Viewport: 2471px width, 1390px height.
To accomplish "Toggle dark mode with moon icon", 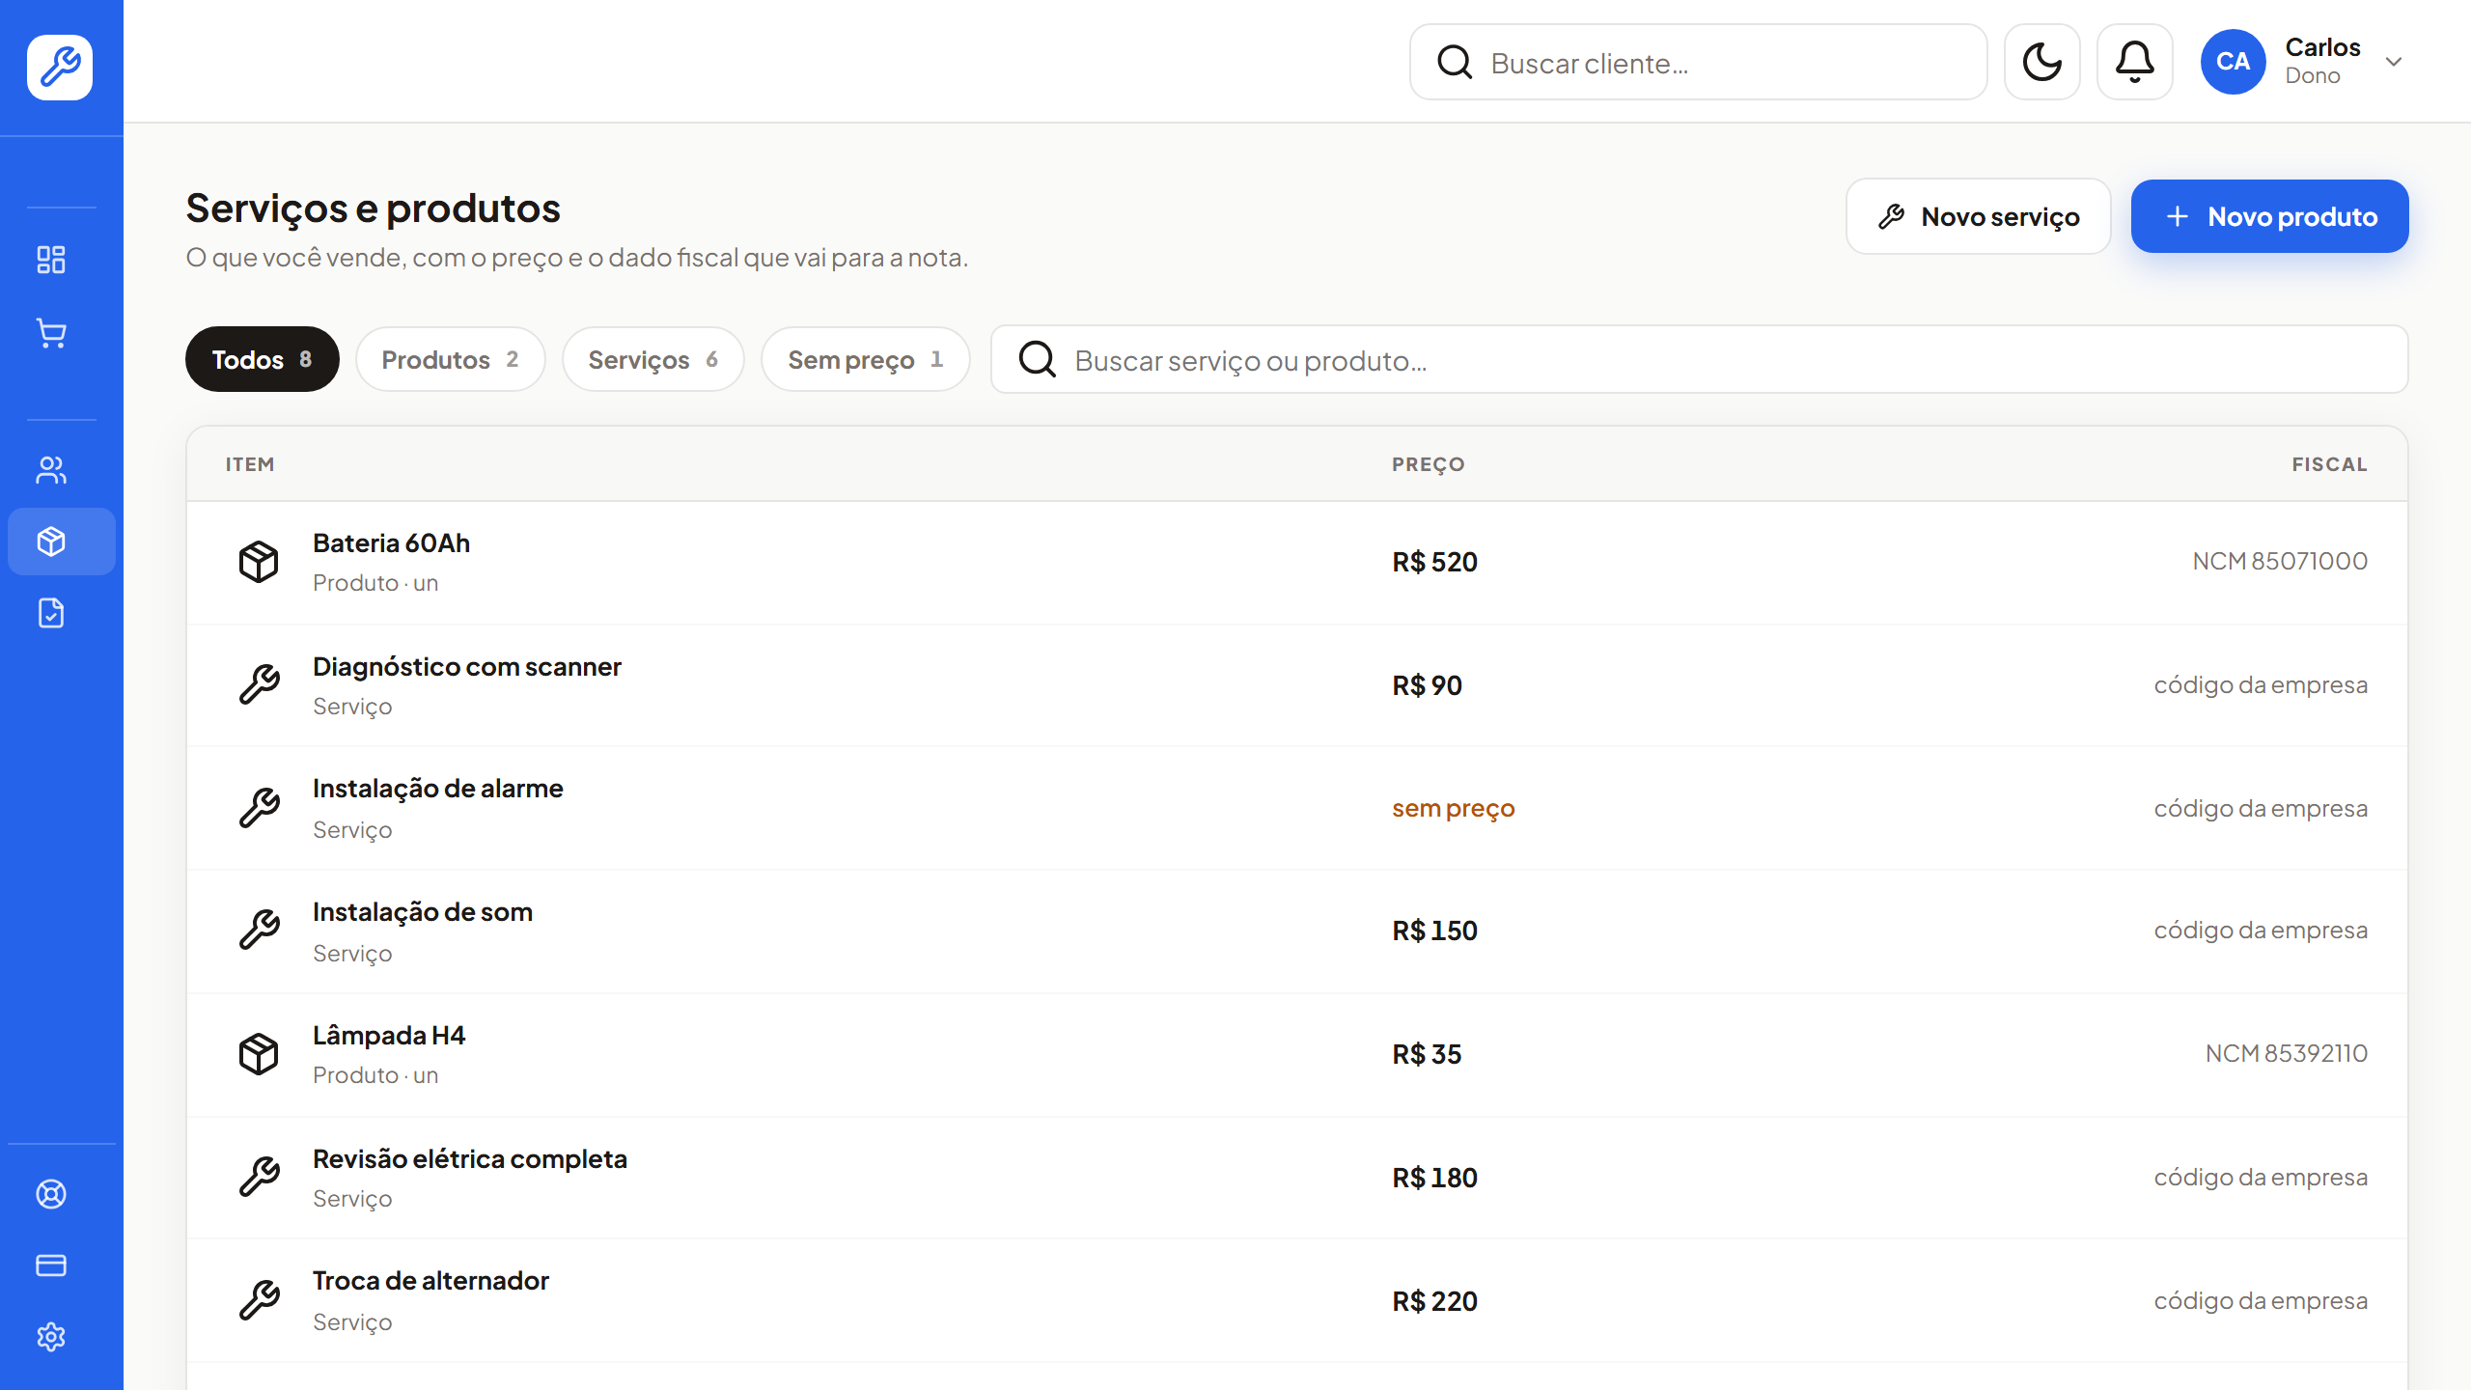I will point(2041,62).
